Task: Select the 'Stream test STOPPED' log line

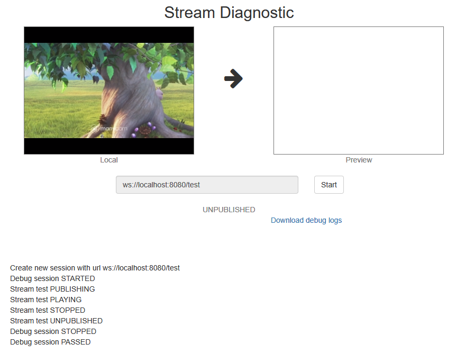Action: [x=48, y=310]
